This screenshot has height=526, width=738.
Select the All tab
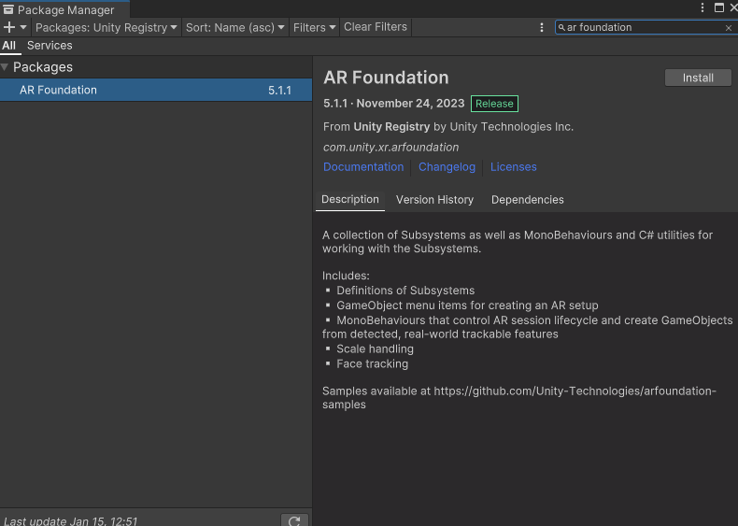click(x=9, y=46)
